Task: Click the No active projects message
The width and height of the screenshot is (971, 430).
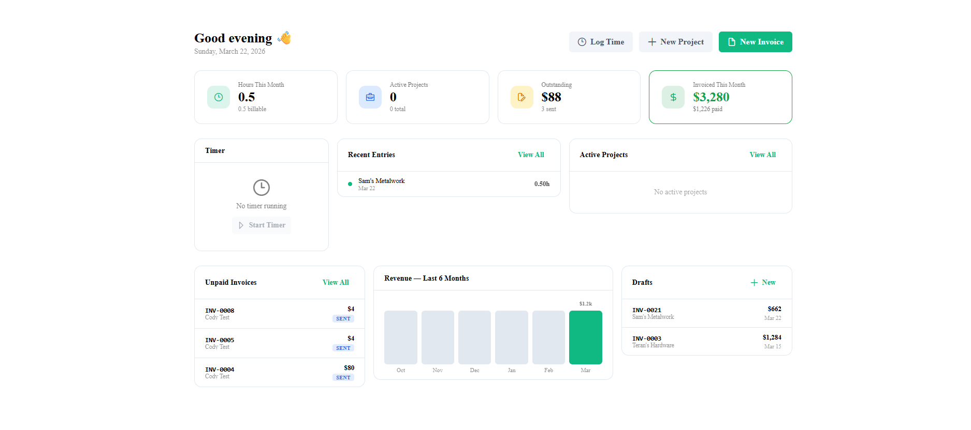Action: click(680, 192)
